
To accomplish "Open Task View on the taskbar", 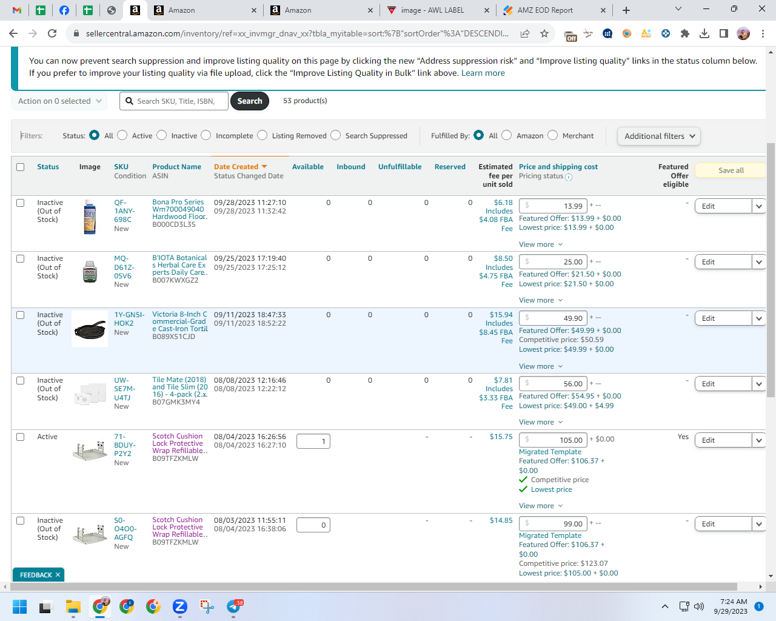I will pyautogui.click(x=47, y=606).
